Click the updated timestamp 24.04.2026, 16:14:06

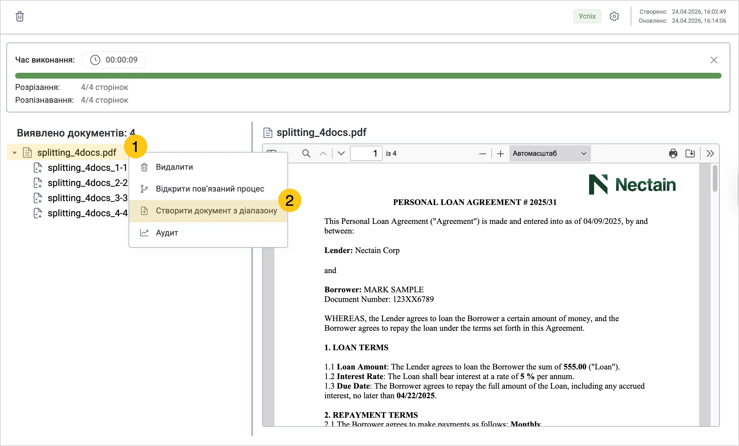pyautogui.click(x=699, y=21)
